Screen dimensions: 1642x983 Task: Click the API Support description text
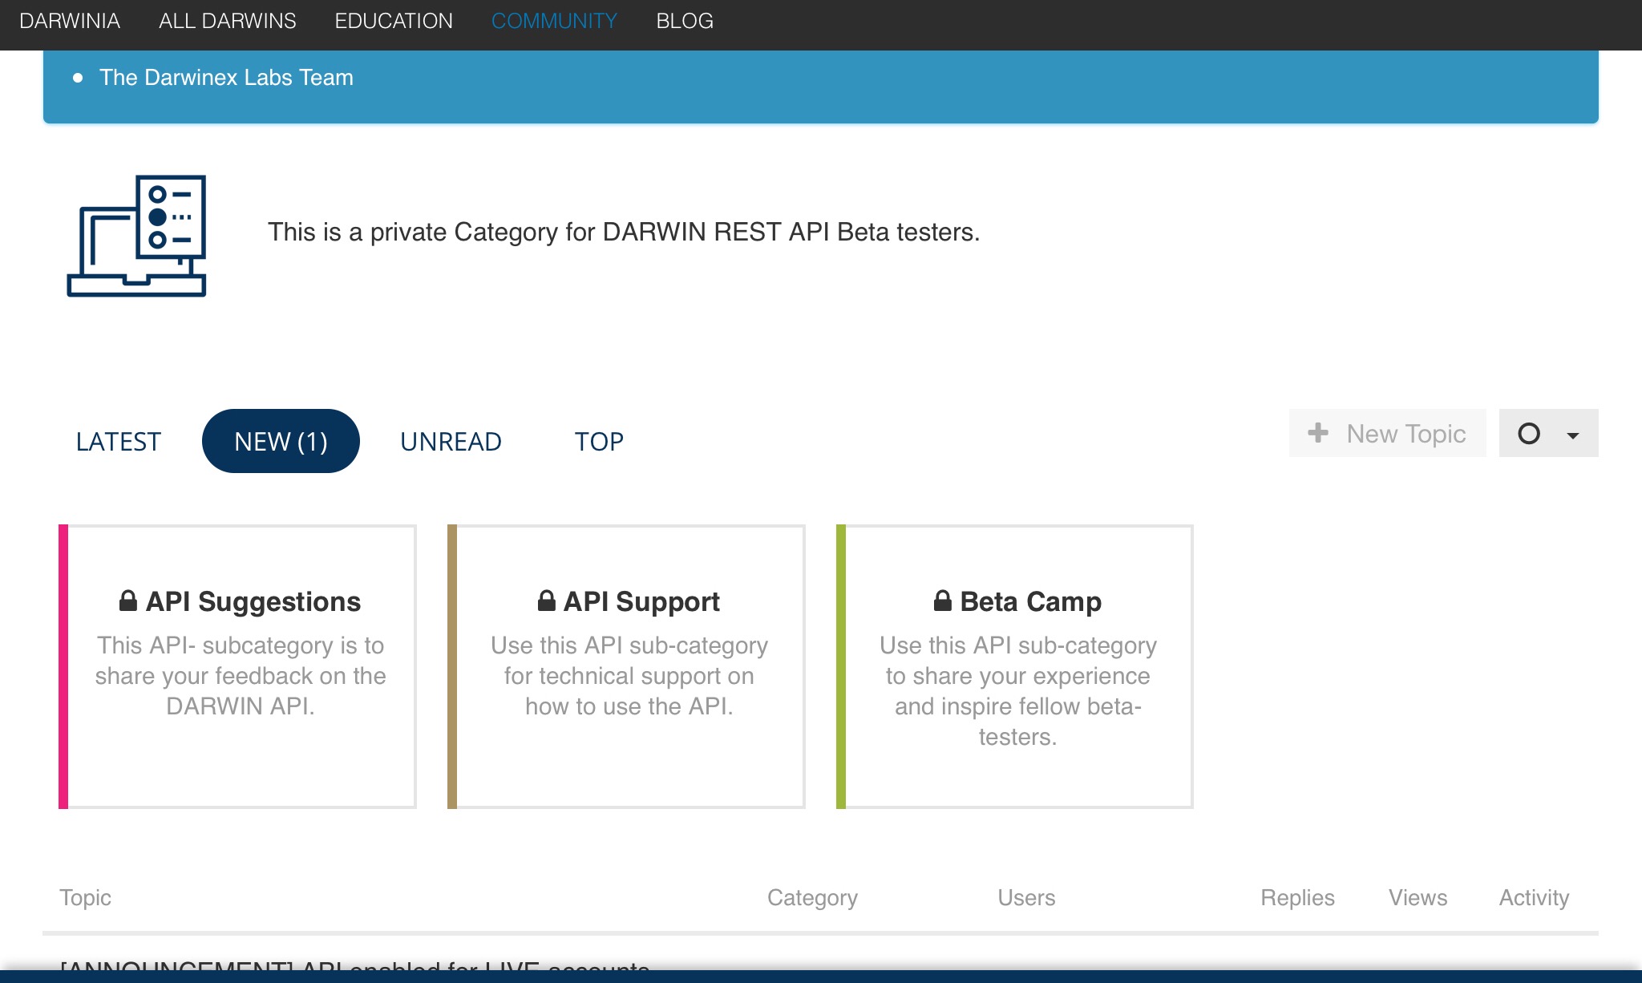click(x=629, y=676)
